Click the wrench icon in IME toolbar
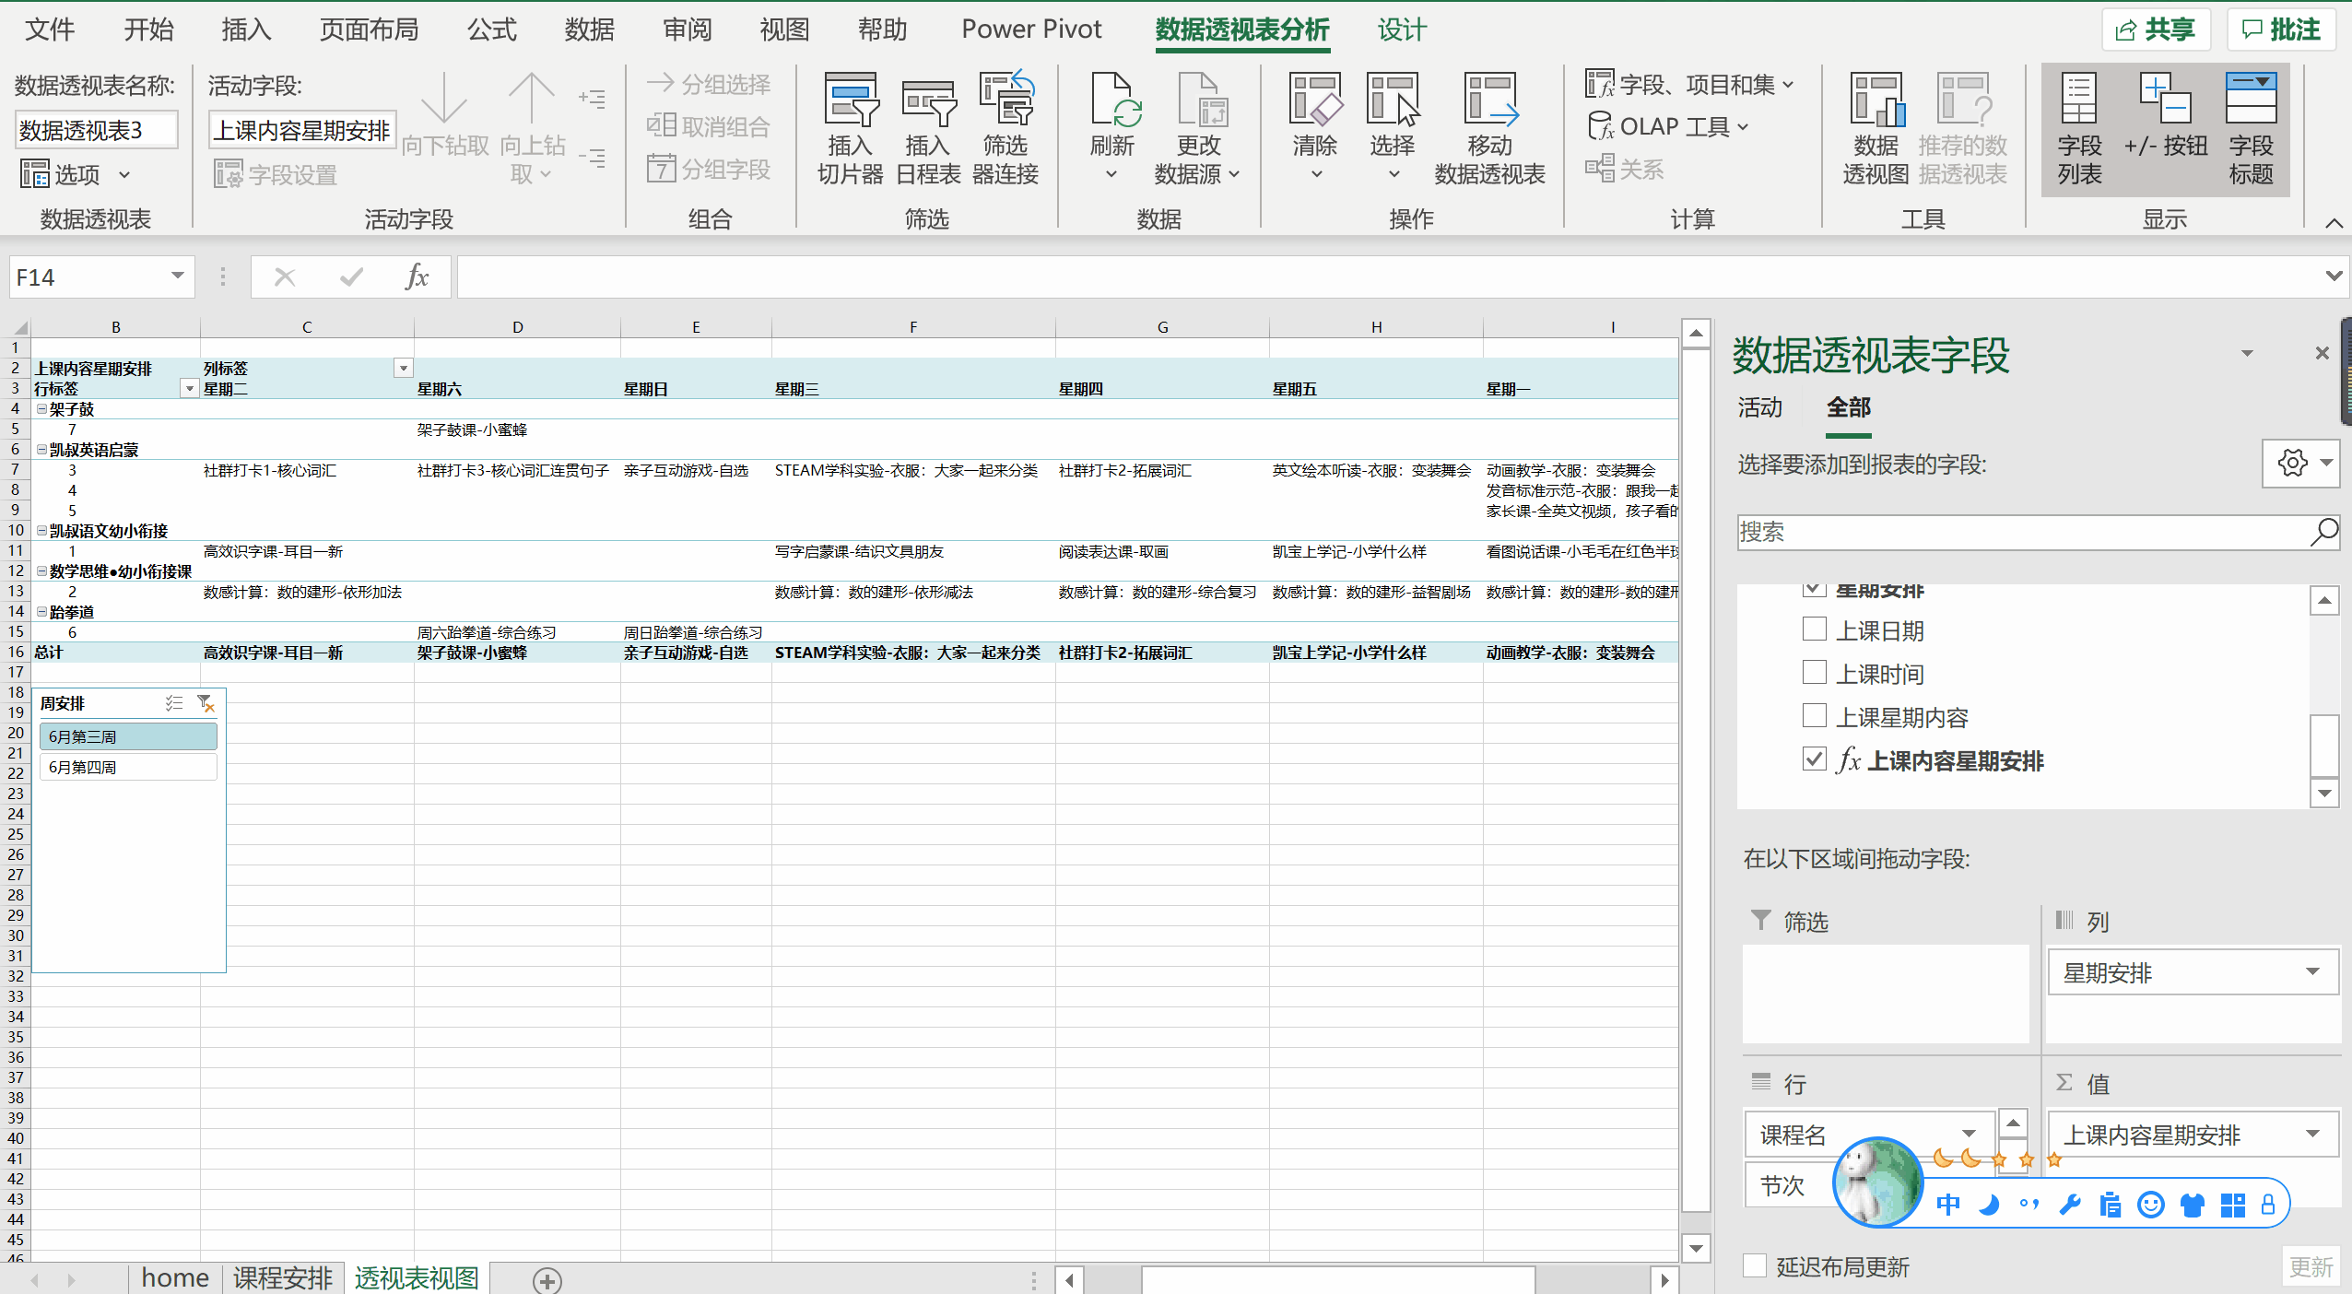The image size is (2352, 1294). pos(2070,1205)
